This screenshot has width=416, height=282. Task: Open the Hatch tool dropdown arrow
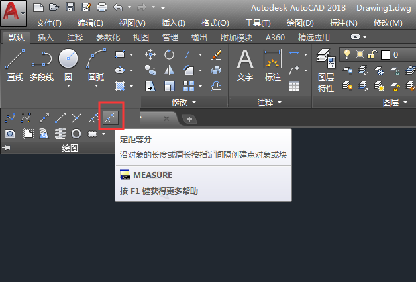point(132,87)
